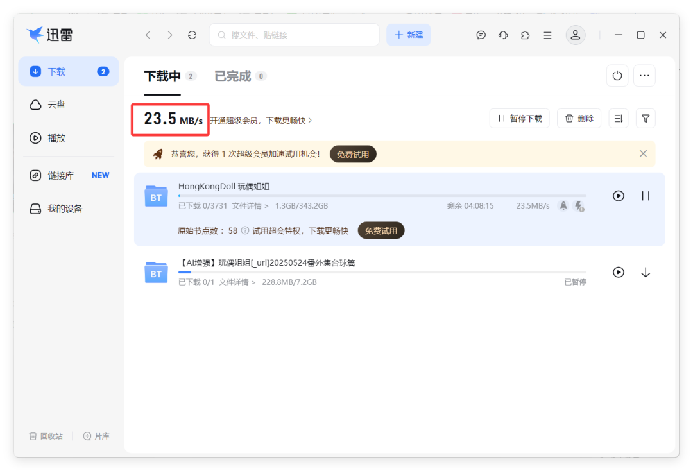Go back with the left arrow
This screenshot has height=471, width=693.
pos(148,35)
